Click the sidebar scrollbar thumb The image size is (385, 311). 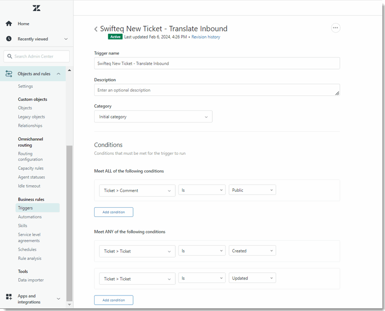[69, 223]
